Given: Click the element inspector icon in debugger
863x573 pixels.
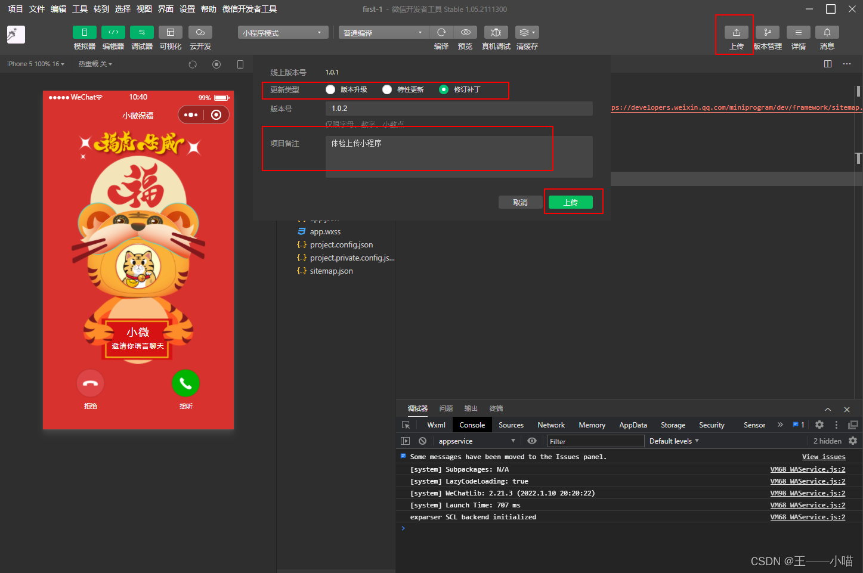Looking at the screenshot, I should (406, 425).
